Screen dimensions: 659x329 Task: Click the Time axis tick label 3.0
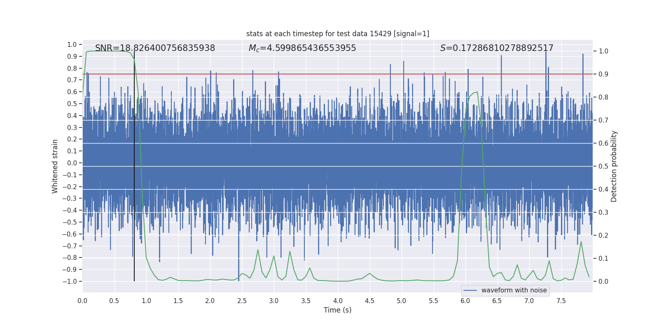click(274, 301)
